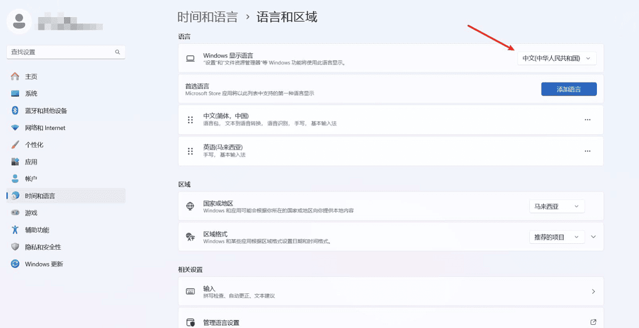The height and width of the screenshot is (328, 639).
Task: Click the external link icon for 管理语言设置
Action: [x=593, y=322]
